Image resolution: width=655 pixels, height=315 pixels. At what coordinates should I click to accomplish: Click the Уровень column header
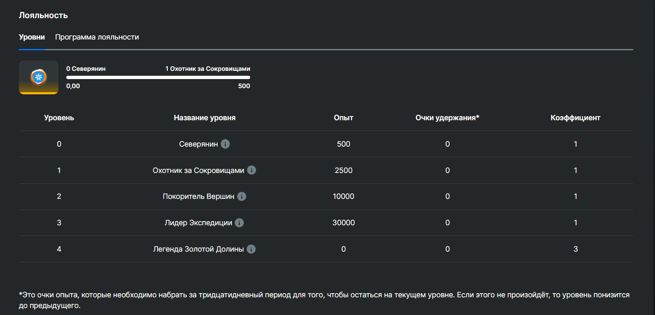[59, 118]
